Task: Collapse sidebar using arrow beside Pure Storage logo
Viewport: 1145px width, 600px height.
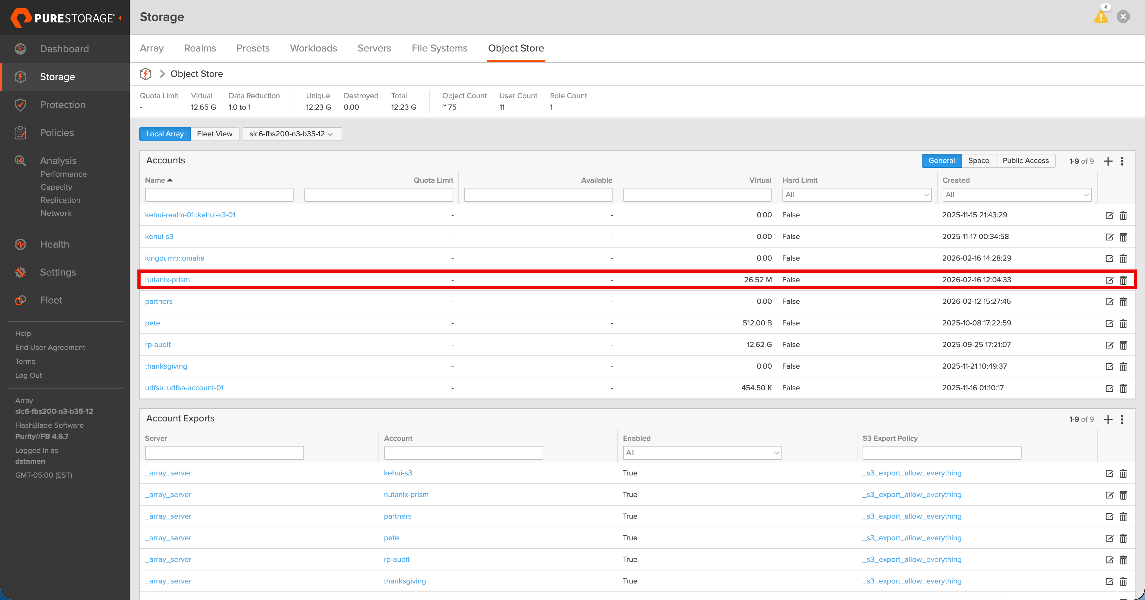Action: coord(120,18)
